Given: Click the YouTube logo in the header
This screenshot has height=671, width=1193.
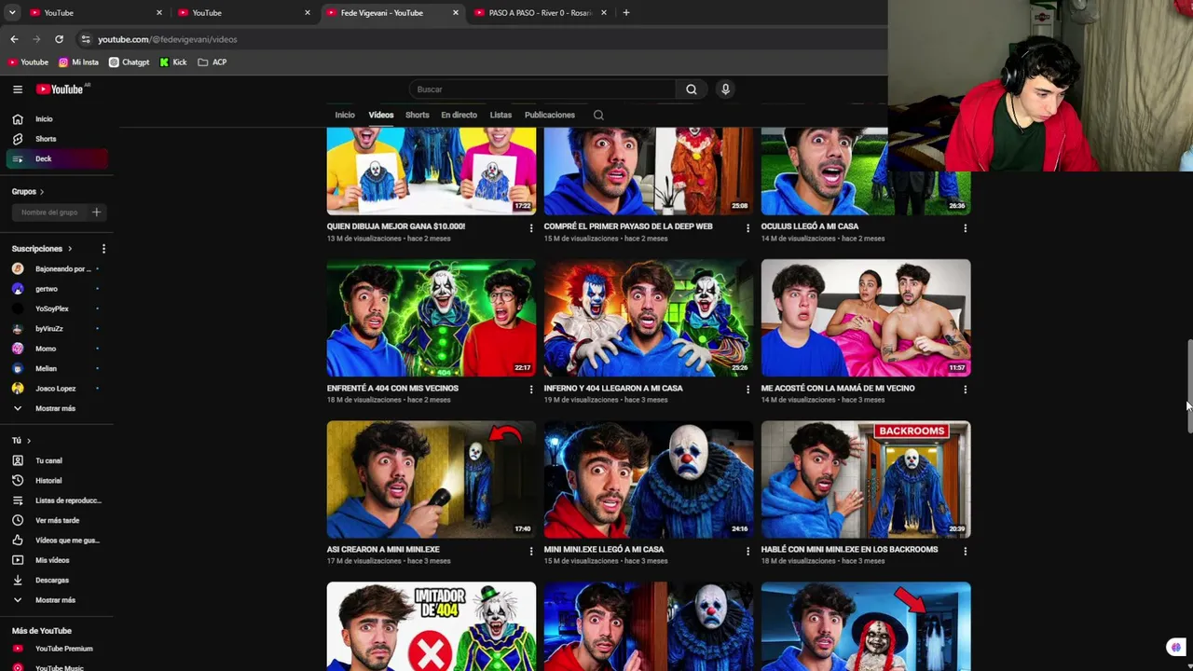Looking at the screenshot, I should 61,89.
